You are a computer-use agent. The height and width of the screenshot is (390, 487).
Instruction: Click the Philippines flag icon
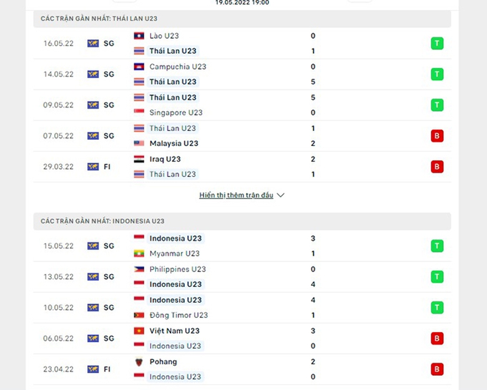[139, 270]
